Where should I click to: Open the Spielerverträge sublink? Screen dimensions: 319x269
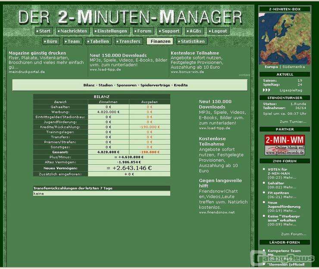point(155,85)
